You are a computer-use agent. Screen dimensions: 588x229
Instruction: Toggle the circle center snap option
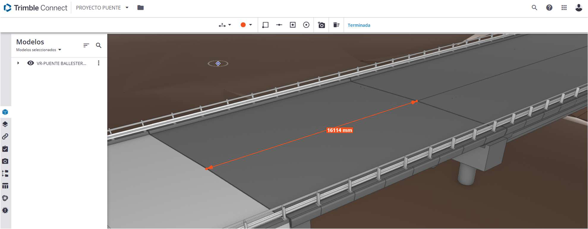pyautogui.click(x=306, y=25)
